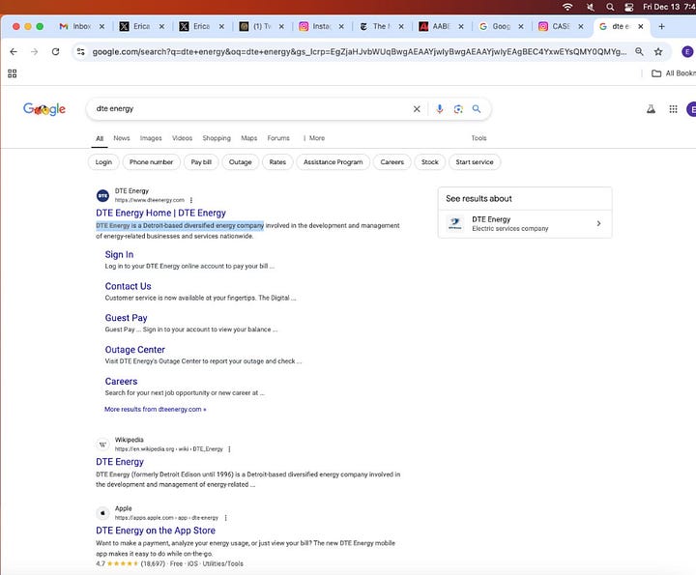Open more options for Apple result
The width and height of the screenshot is (696, 575).
click(226, 518)
